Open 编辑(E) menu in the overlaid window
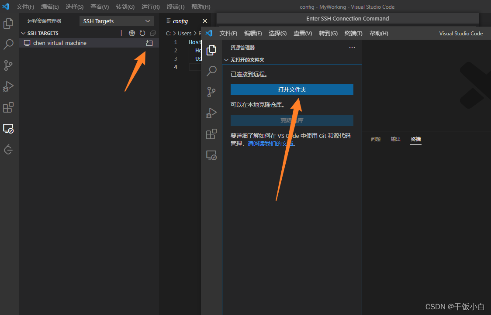This screenshot has width=491, height=315. tap(252, 33)
